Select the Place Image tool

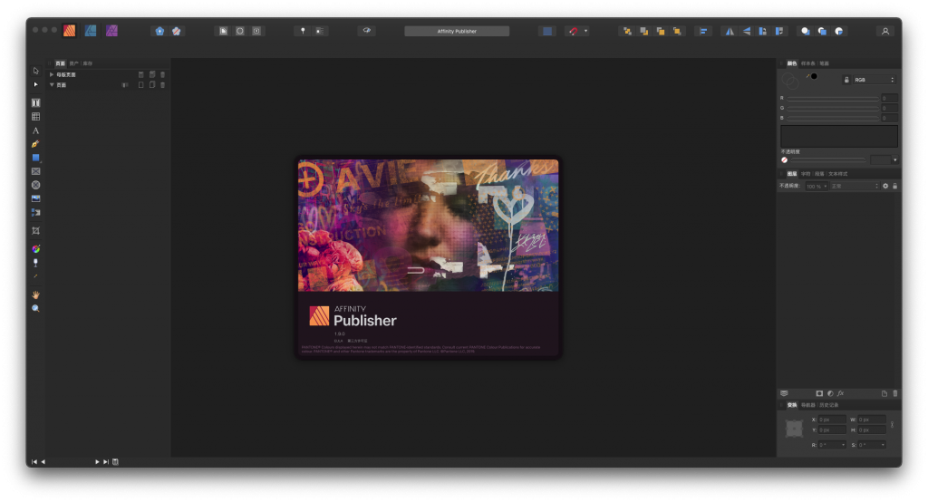35,199
